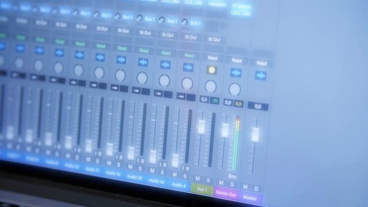Screen dimensions: 368x207
Task: Click the Stereo Out yellow 0,0 peak display
Action: click(239, 103)
